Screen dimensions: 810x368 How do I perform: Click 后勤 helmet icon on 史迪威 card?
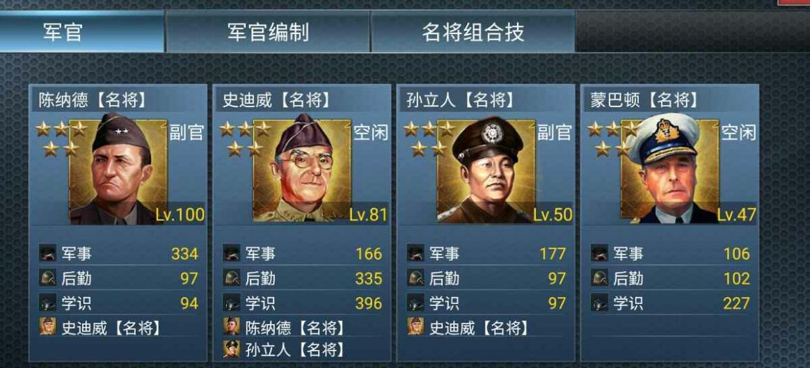click(x=232, y=278)
